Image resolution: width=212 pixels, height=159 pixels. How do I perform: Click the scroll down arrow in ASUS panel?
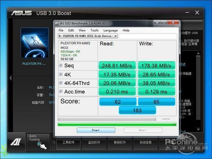pos(198,129)
